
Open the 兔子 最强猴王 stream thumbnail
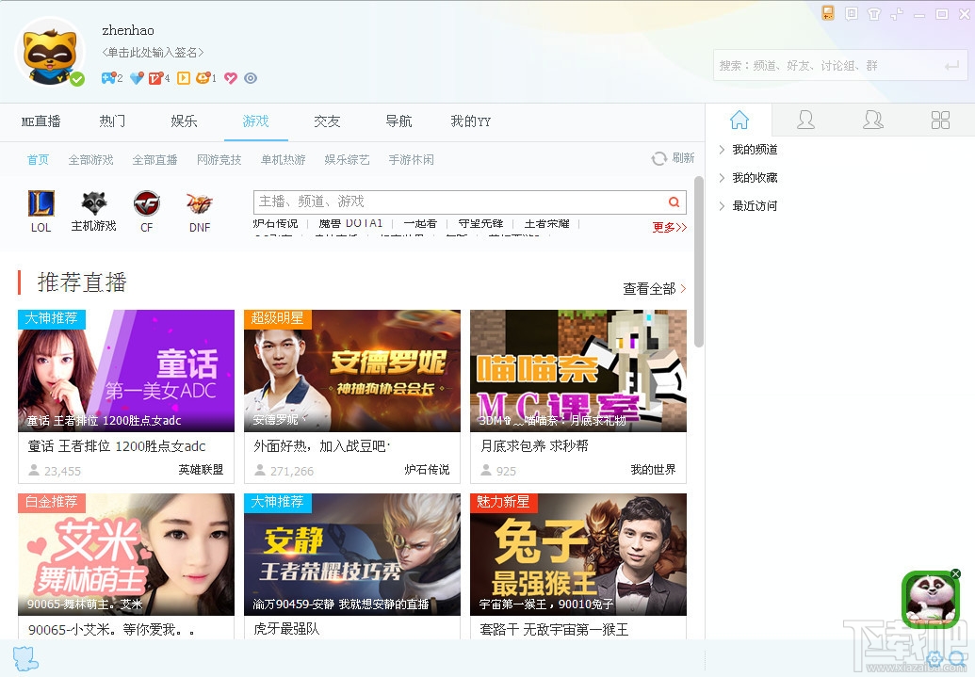click(x=578, y=555)
